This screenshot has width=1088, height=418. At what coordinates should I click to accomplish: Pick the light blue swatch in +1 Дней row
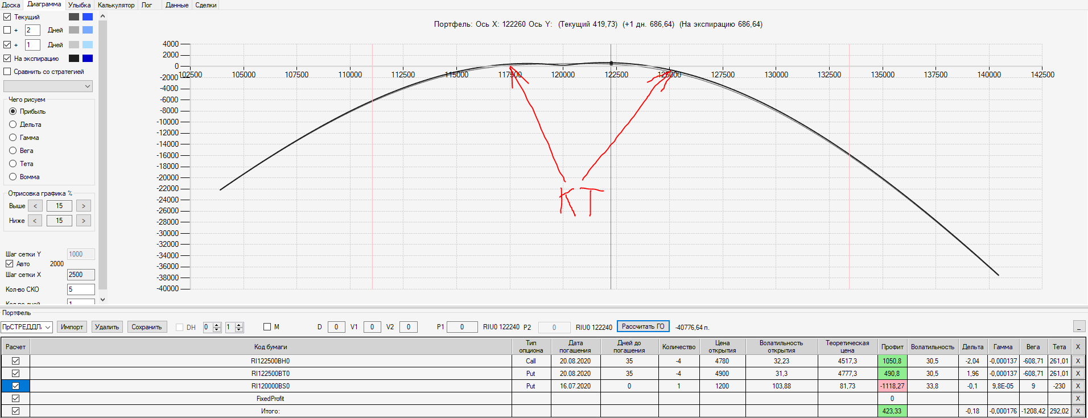88,44
